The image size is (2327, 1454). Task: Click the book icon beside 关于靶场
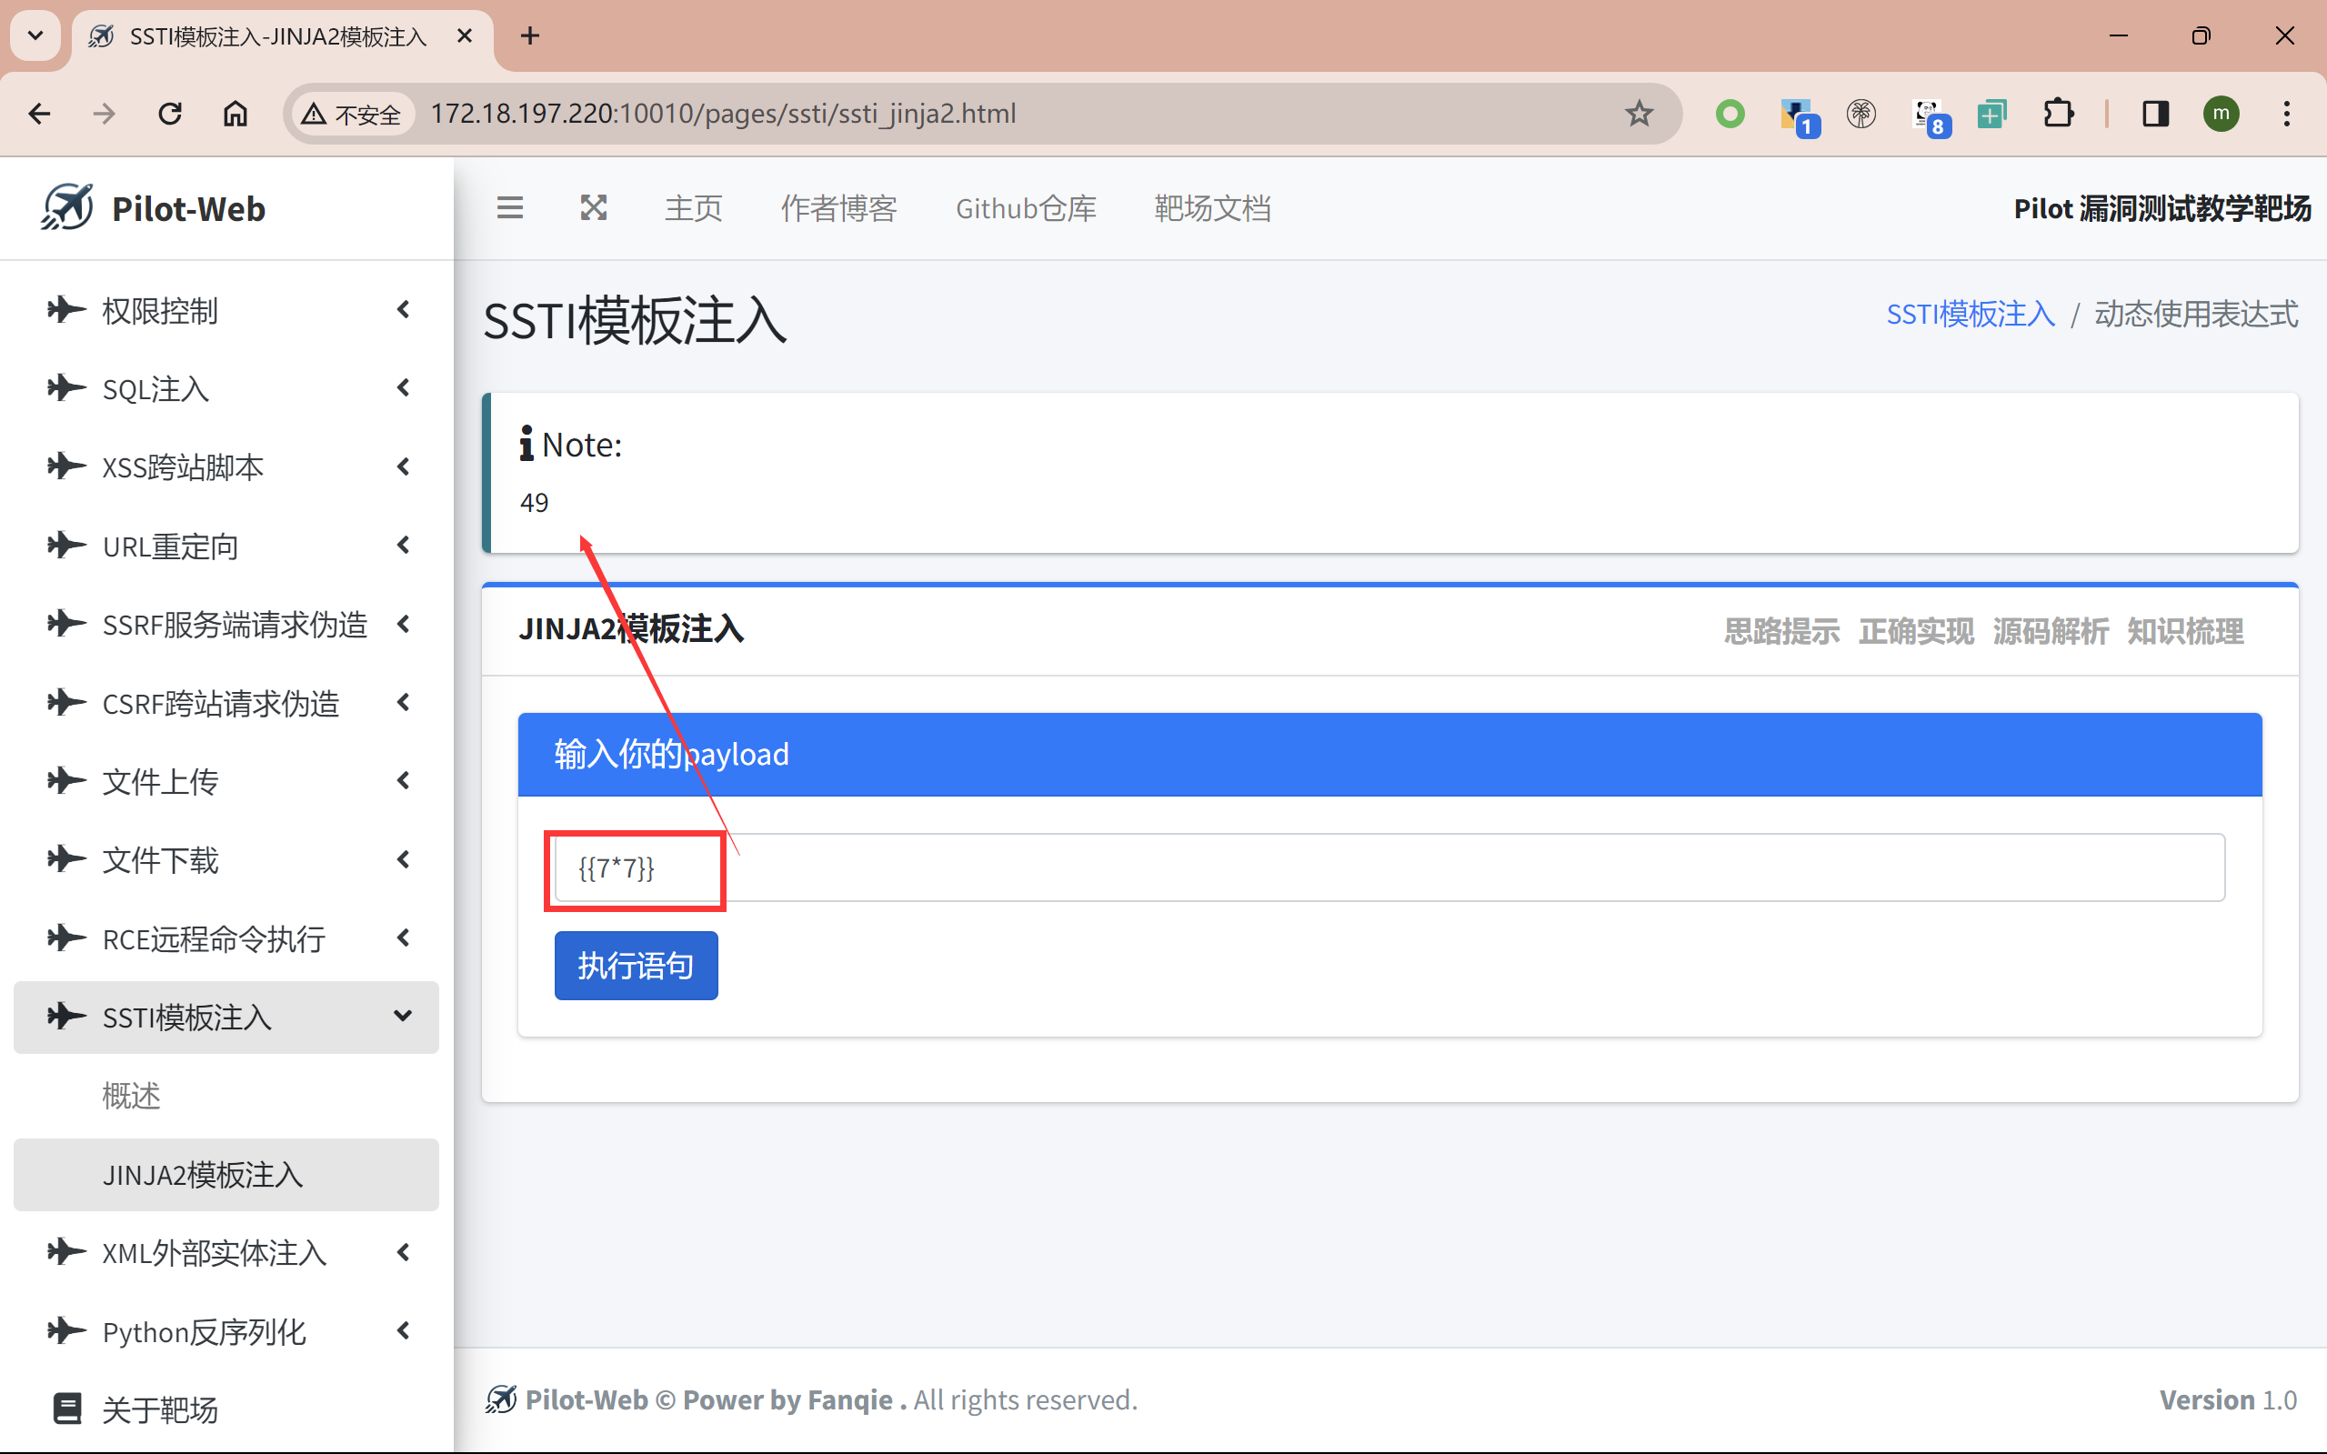67,1409
